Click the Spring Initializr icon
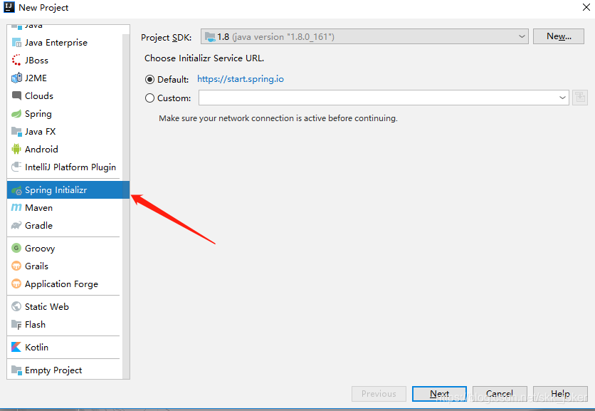595x411 pixels. click(16, 190)
